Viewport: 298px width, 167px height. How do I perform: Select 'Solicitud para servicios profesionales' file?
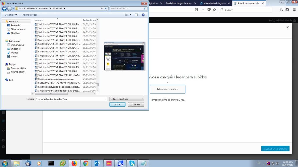(56, 79)
